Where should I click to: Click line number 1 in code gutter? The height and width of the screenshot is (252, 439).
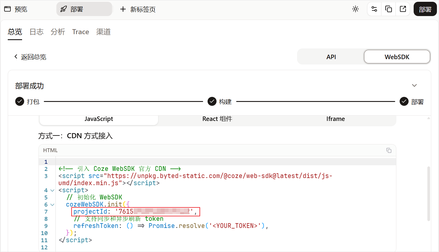click(46, 162)
